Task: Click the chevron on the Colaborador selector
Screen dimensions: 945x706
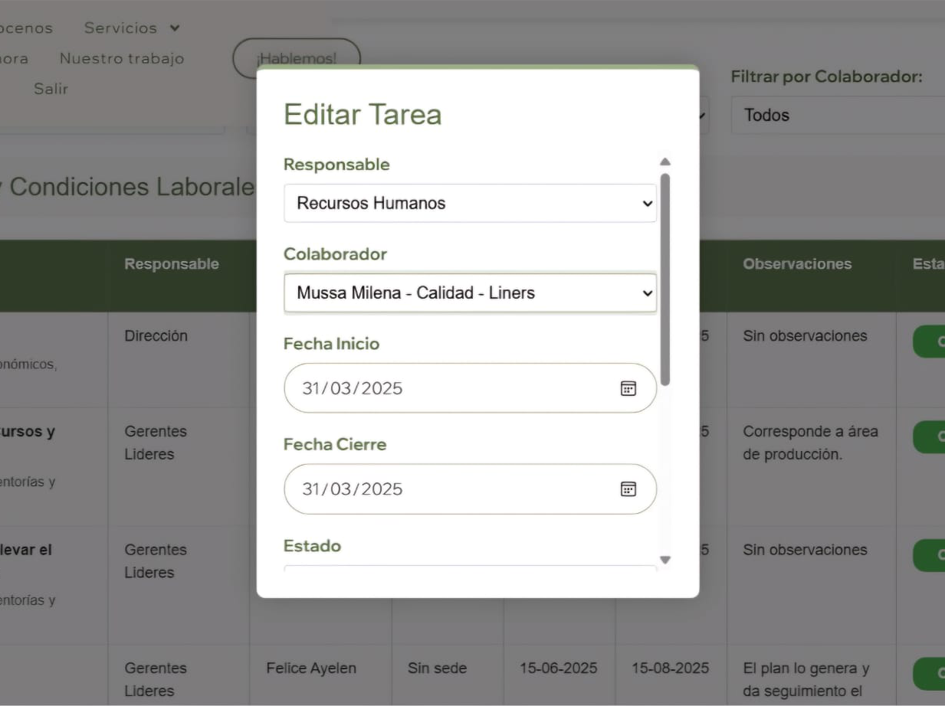Action: click(646, 293)
